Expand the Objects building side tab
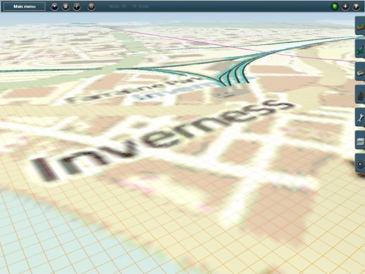Image resolution: width=365 pixels, height=274 pixels. (360, 72)
